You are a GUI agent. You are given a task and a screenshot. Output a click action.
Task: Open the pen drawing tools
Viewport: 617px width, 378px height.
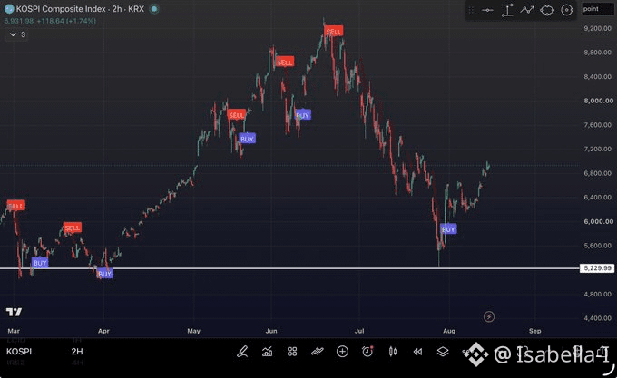click(x=242, y=352)
